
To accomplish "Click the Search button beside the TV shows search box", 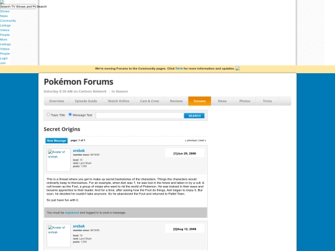I will coord(42,7).
